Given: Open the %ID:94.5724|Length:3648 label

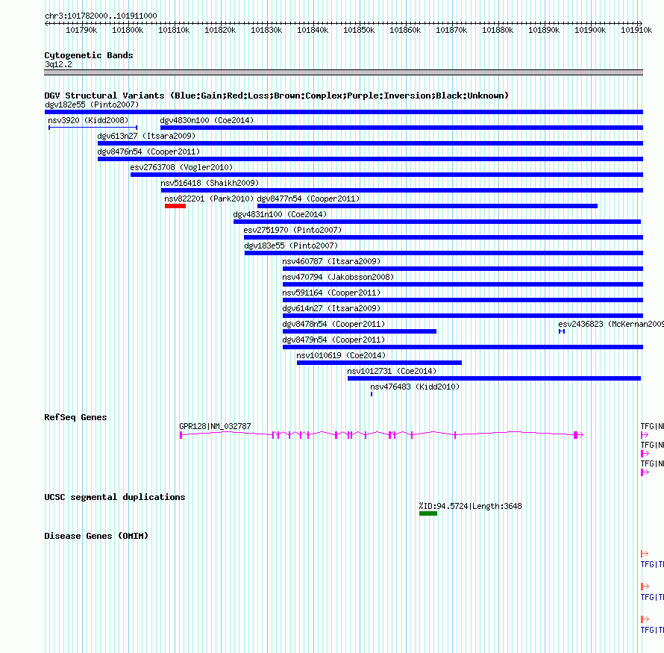Looking at the screenshot, I should pyautogui.click(x=471, y=506).
